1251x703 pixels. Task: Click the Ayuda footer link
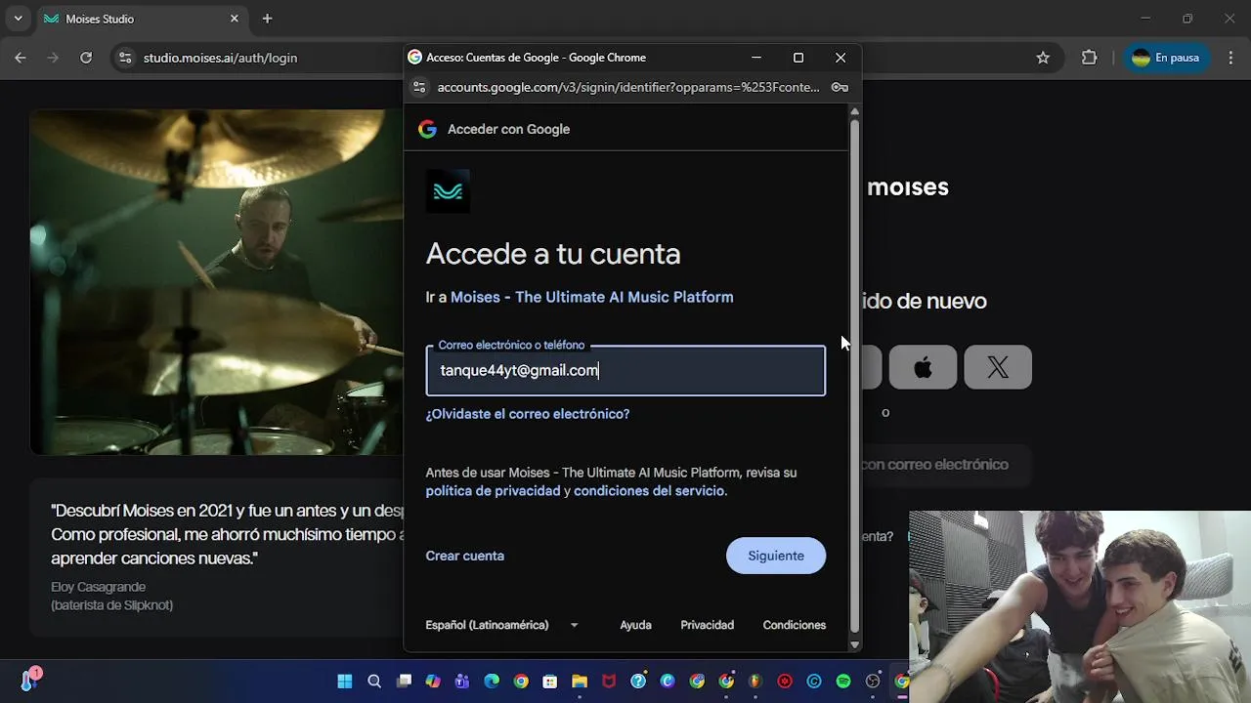pos(635,625)
